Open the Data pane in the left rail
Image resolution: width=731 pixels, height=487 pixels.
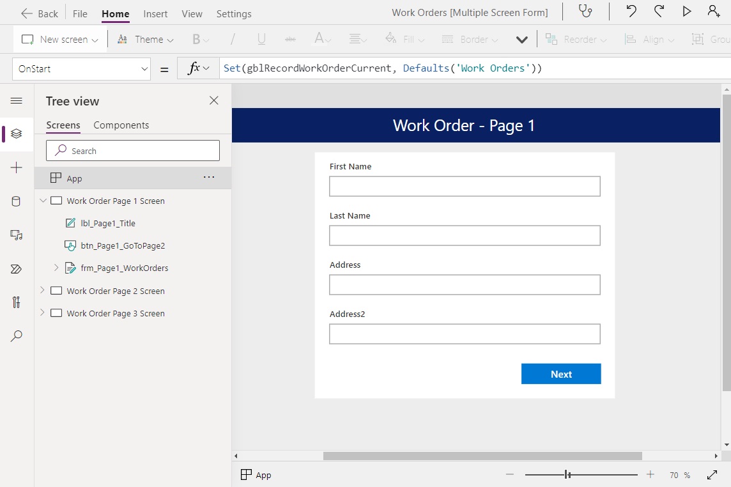(16, 201)
